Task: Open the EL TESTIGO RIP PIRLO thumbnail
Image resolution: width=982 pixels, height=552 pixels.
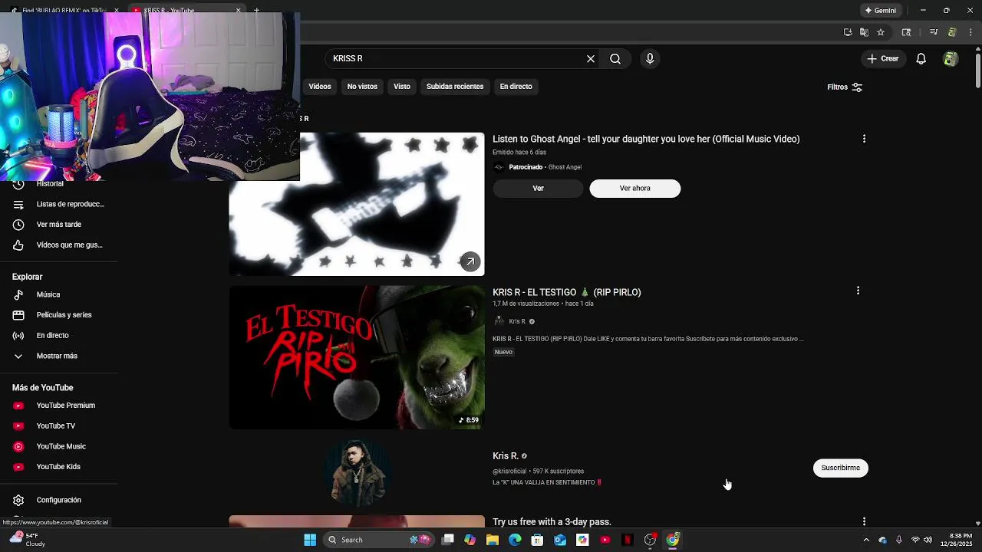Action: point(357,357)
